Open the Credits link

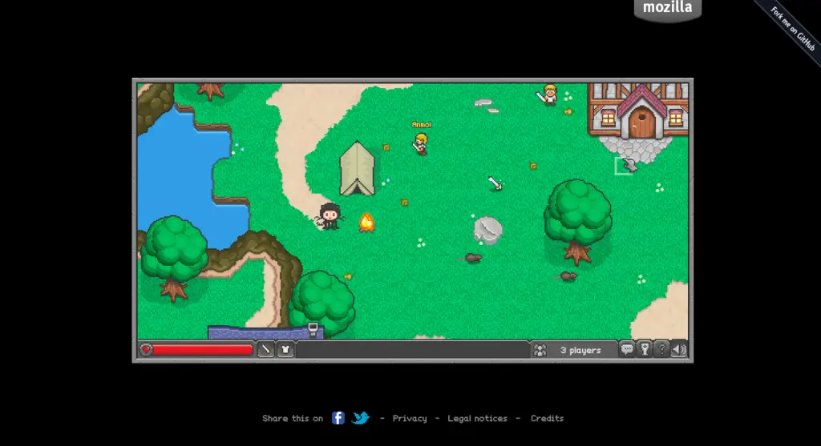(547, 419)
